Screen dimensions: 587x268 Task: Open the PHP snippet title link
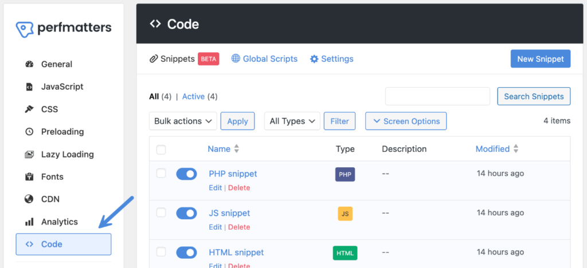[233, 174]
